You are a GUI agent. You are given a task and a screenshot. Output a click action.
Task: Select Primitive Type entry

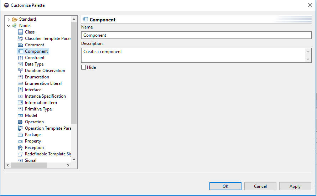(x=38, y=109)
